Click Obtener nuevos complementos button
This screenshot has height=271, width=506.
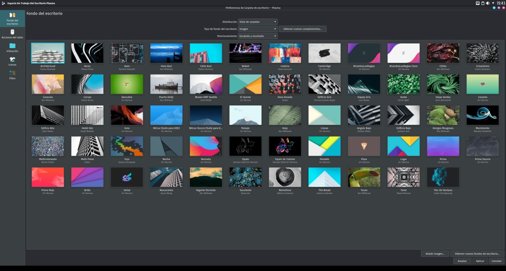click(302, 29)
